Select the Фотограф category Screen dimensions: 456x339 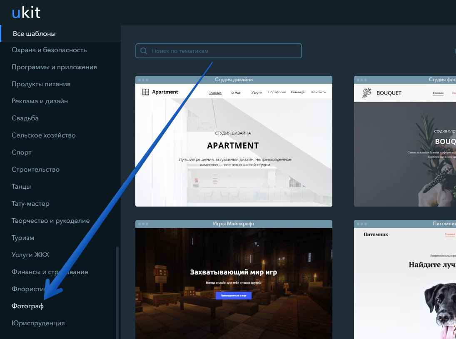(x=27, y=306)
